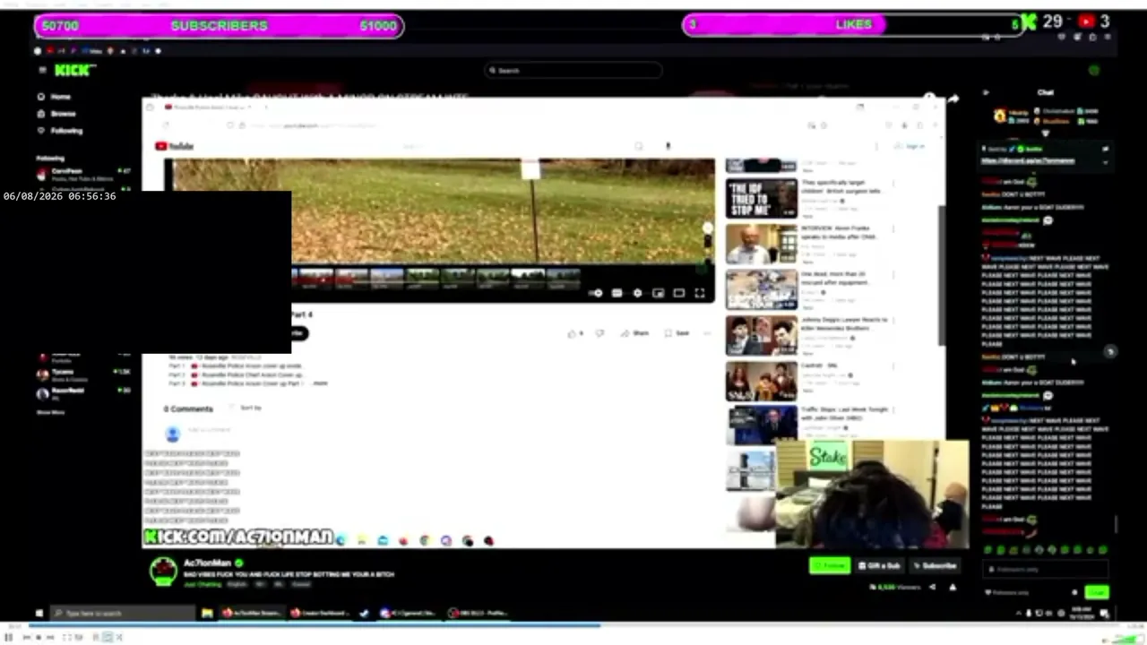Open the Kick sidebar hamburger menu
This screenshot has width=1147, height=645.
(41, 70)
